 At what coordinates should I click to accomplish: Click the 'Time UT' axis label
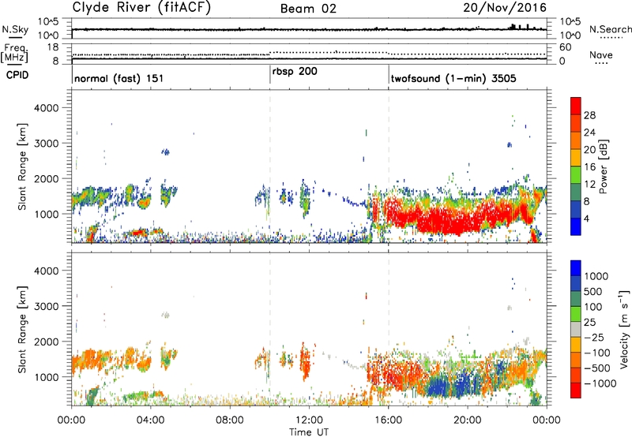coord(309,432)
